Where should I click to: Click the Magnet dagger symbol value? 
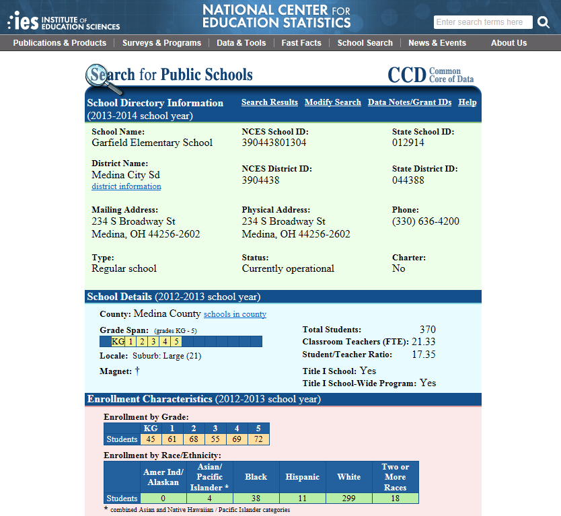coord(137,371)
